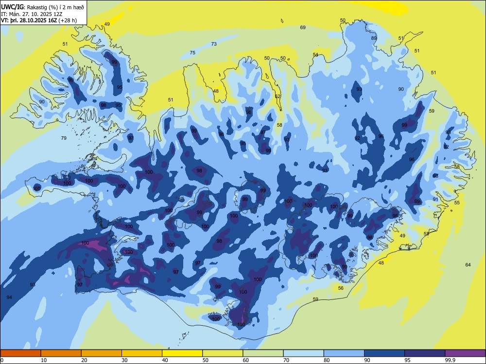Click the legend tick label 99.9
The width and height of the screenshot is (486, 364).
pos(450,360)
